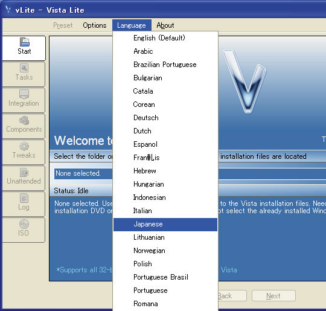Screen dimensions: 326x311
Task: Click the Back button
Action: point(232,296)
